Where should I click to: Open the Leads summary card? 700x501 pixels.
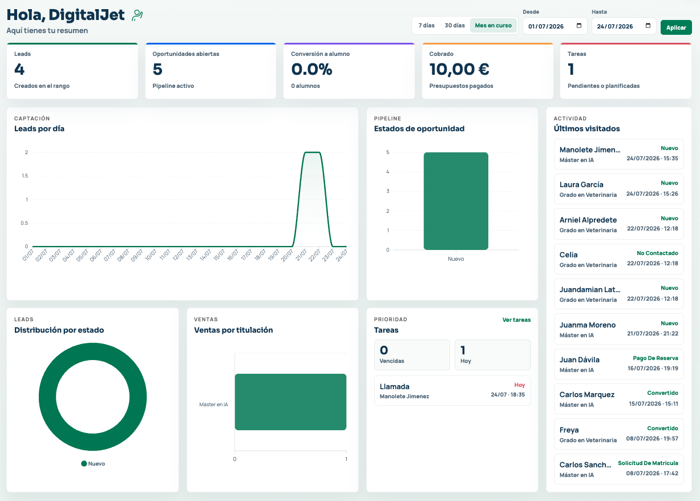[x=72, y=71]
